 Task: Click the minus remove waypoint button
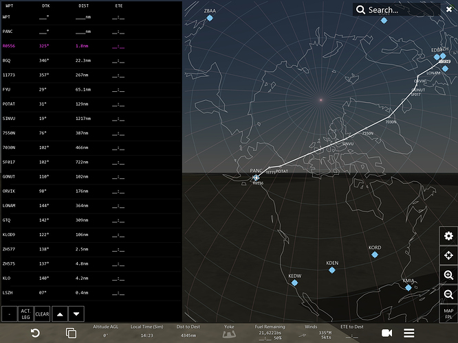point(10,314)
